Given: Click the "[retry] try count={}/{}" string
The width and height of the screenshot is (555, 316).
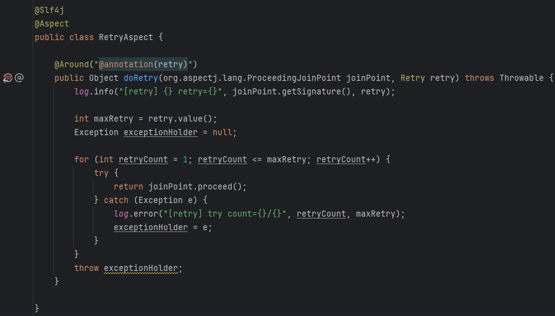Looking at the screenshot, I should coord(225,214).
